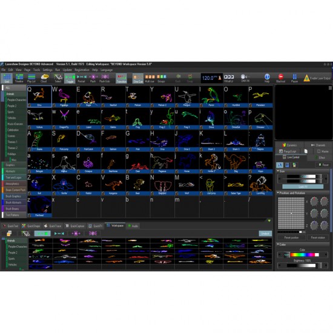Switch to the QuickFX tab
The image size is (333, 333).
(95, 226)
